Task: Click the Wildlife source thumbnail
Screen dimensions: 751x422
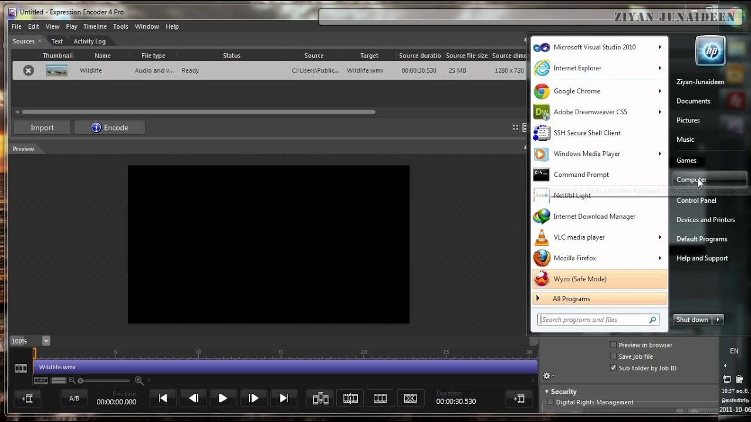Action: point(57,70)
